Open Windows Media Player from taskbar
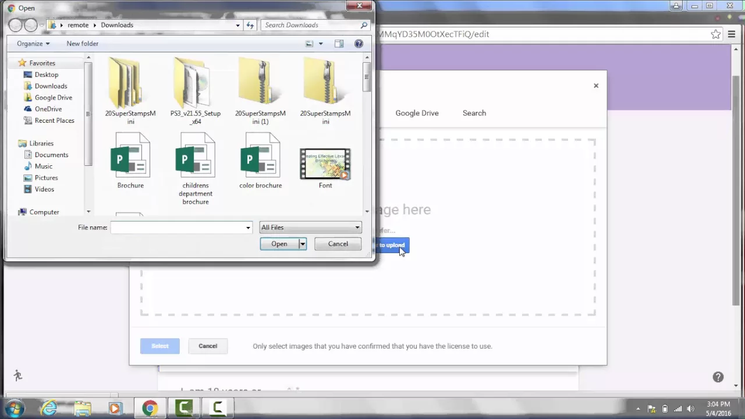The width and height of the screenshot is (745, 419). 115,408
